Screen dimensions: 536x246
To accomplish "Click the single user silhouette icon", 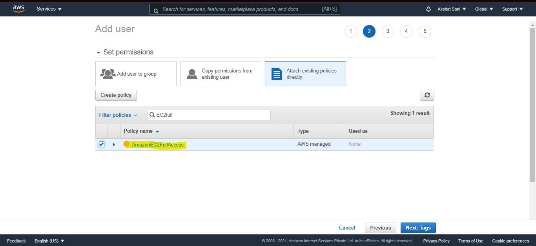I will pyautogui.click(x=192, y=74).
